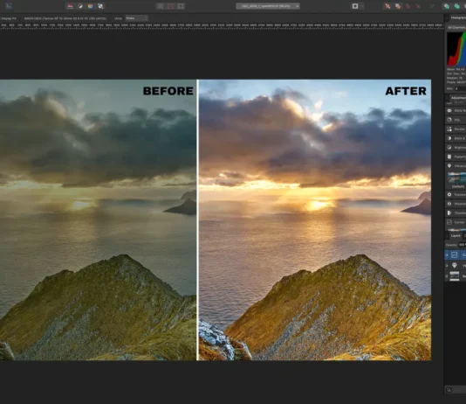Toggle the Background layer visibility control
This screenshot has height=404, width=466.
(447, 276)
